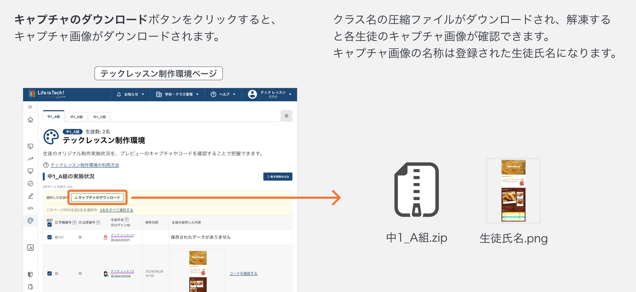Click the ABA00008 login ID text
Screen dimensions: 636x292
coord(122,276)
